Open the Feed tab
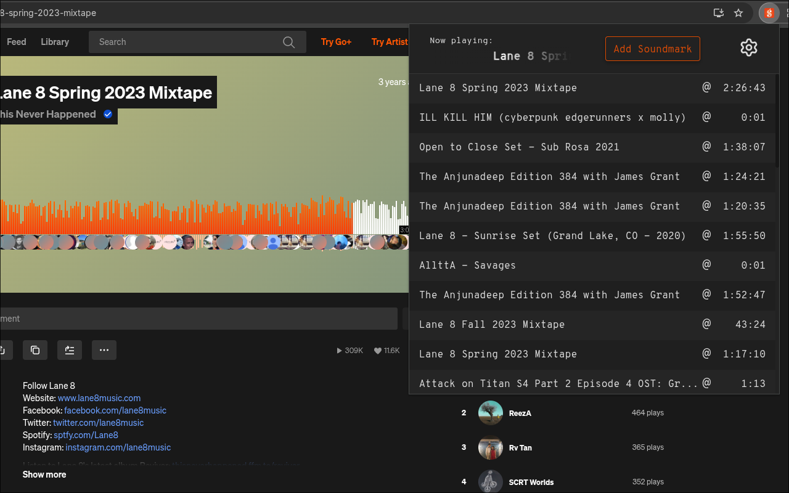The image size is (789, 493). pos(17,42)
